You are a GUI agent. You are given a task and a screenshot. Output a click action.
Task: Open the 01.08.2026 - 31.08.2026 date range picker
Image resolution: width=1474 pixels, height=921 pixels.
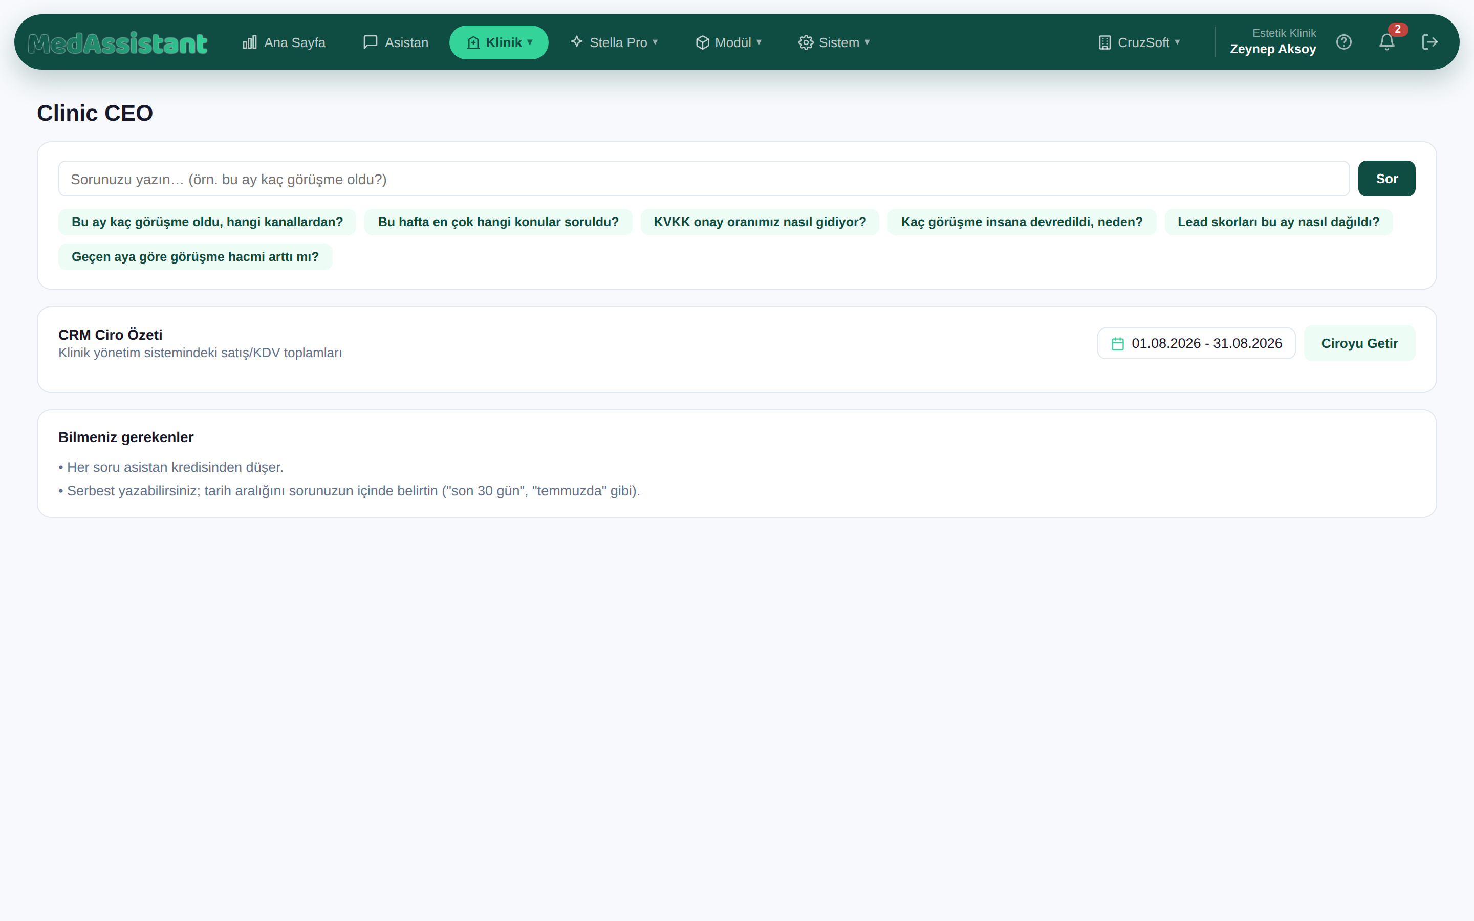pos(1196,343)
